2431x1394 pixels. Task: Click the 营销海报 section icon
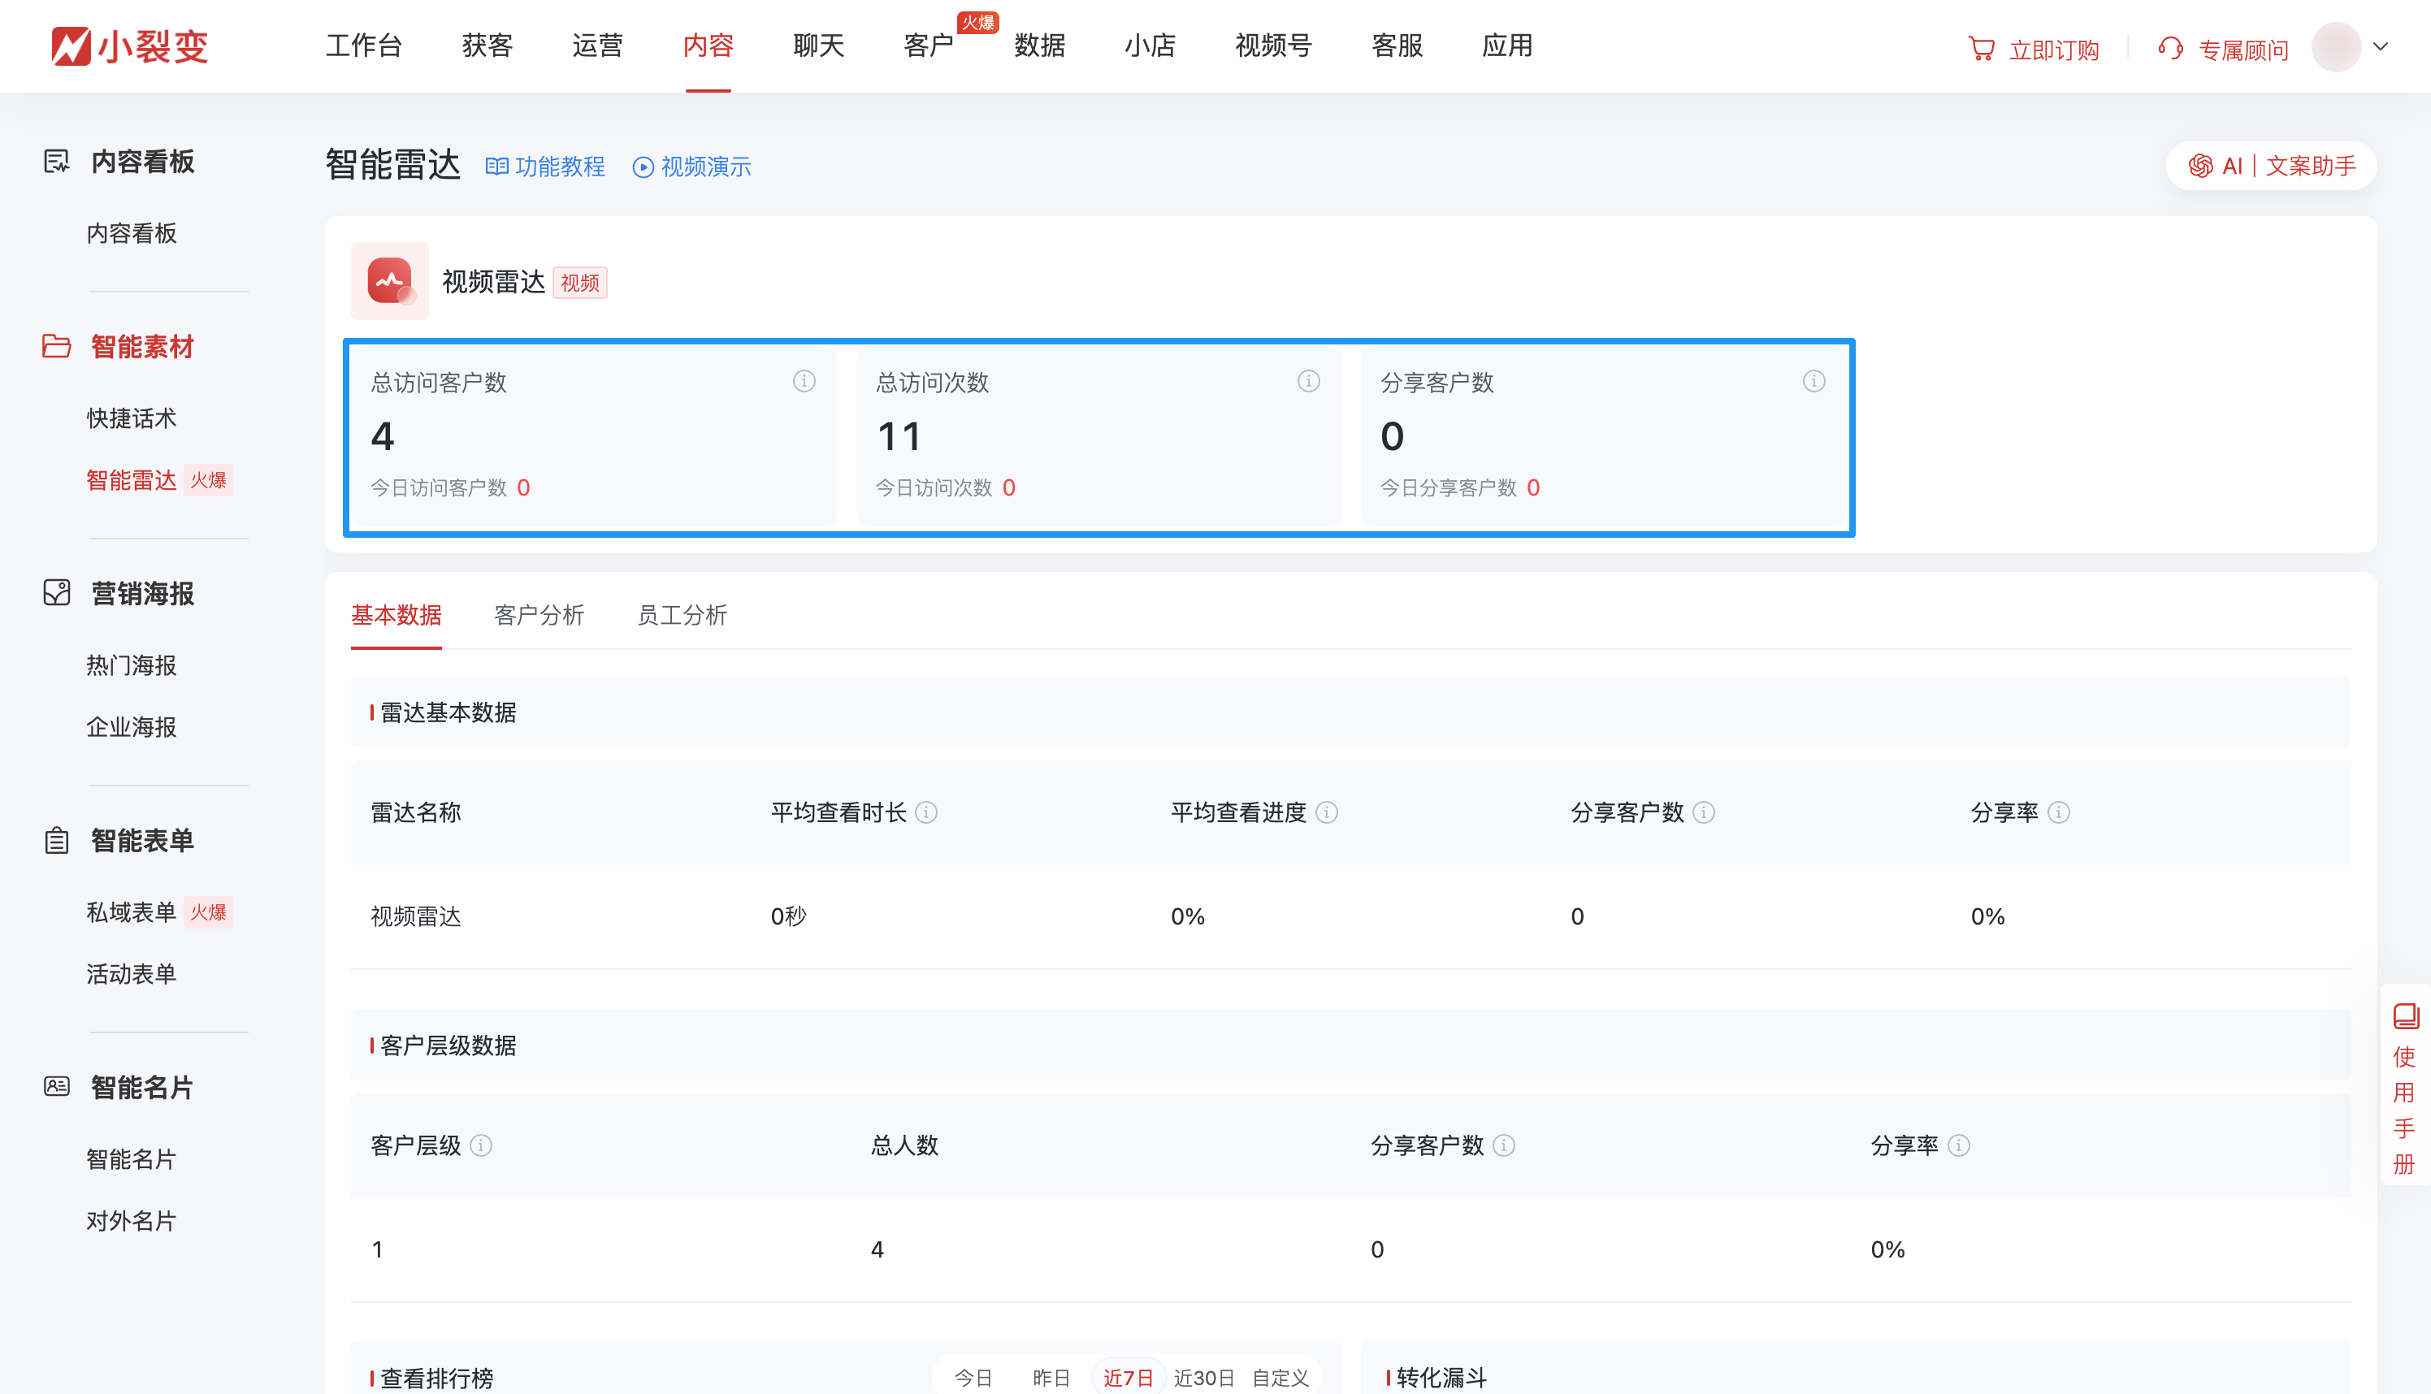(57, 593)
